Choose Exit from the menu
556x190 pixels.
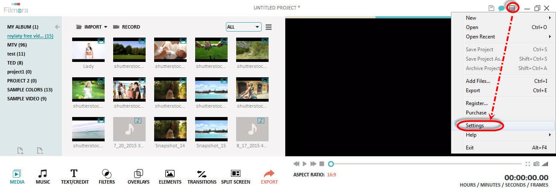click(503, 148)
